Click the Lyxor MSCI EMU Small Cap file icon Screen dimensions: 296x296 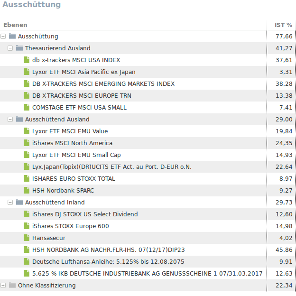tap(27, 155)
